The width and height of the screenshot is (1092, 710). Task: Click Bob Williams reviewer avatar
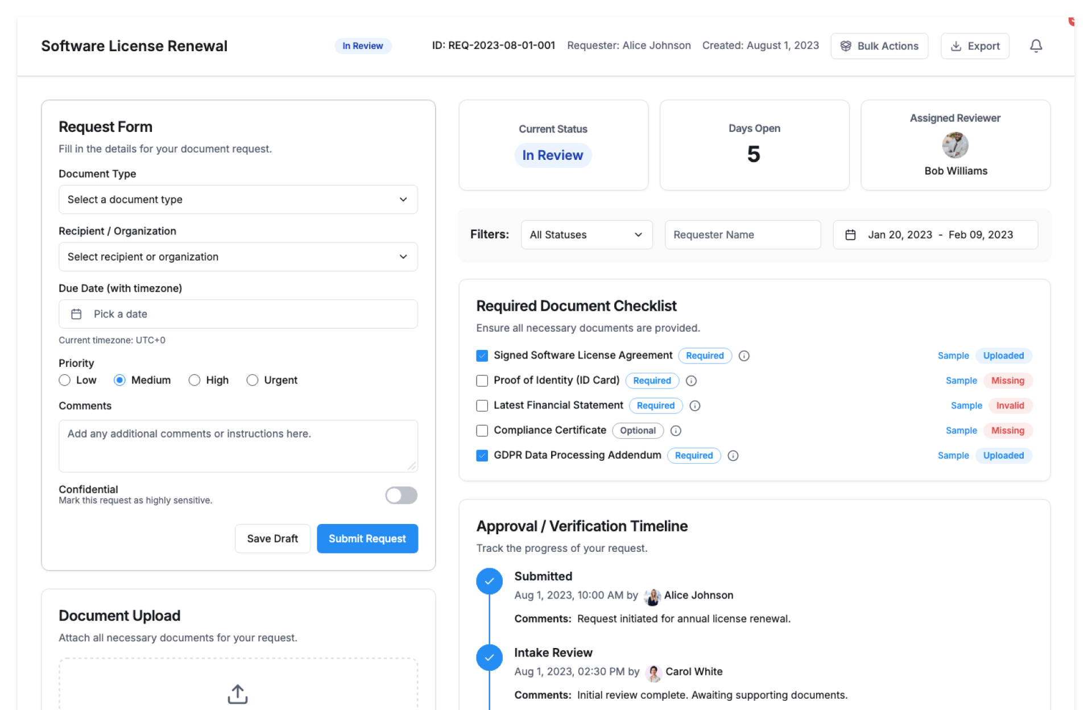pyautogui.click(x=955, y=145)
